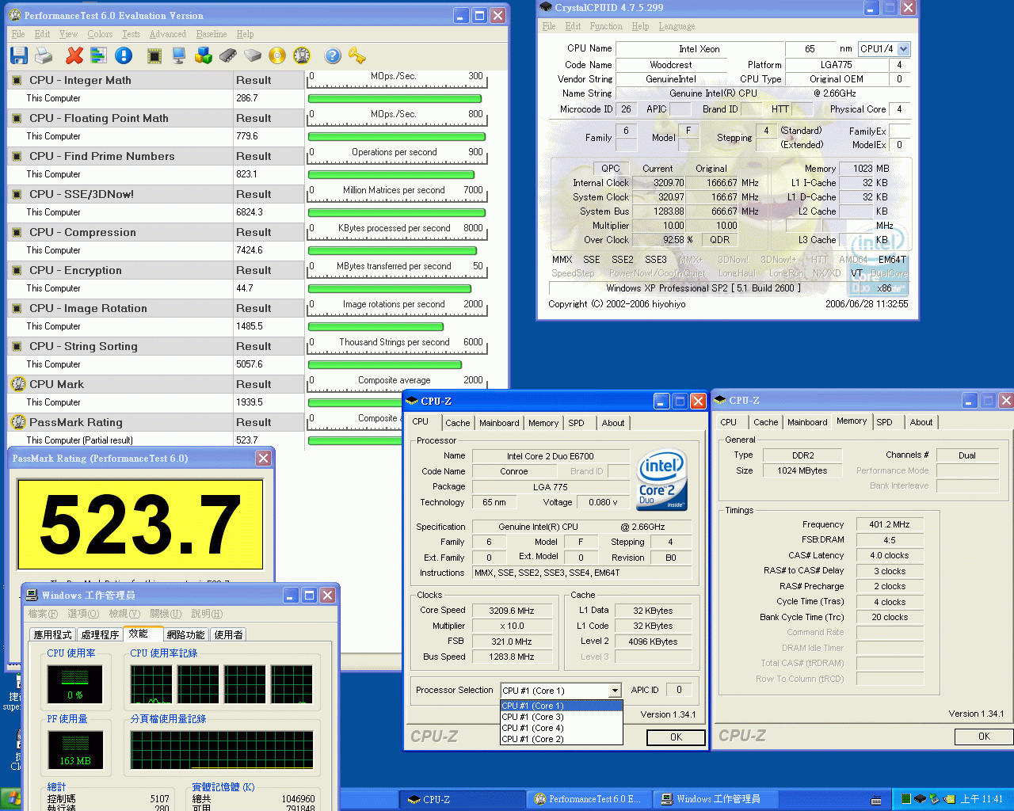This screenshot has width=1014, height=811.
Task: Click the chip icon beside CPU - Floating Point Math
Action: (17, 118)
